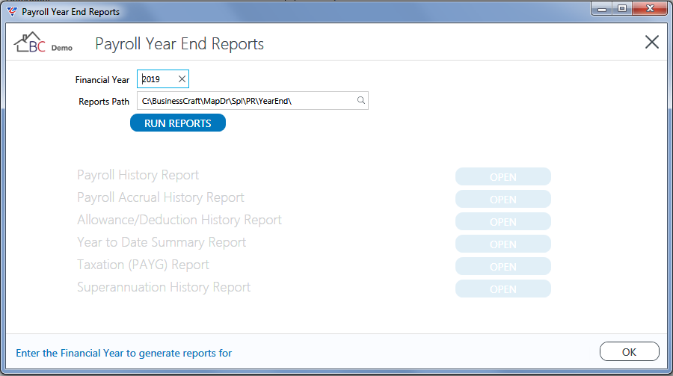This screenshot has height=376, width=673.
Task: Open the Superannuation History Report
Action: click(x=503, y=289)
